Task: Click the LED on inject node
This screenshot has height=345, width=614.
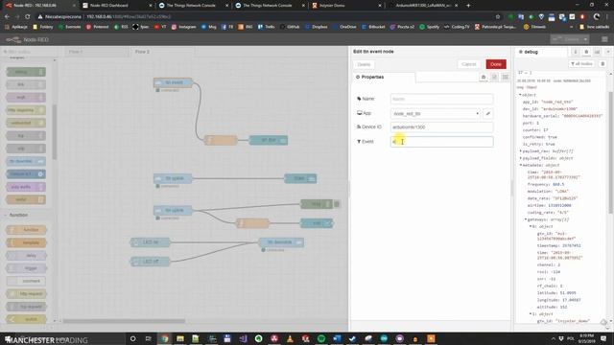Action: pyautogui.click(x=151, y=242)
